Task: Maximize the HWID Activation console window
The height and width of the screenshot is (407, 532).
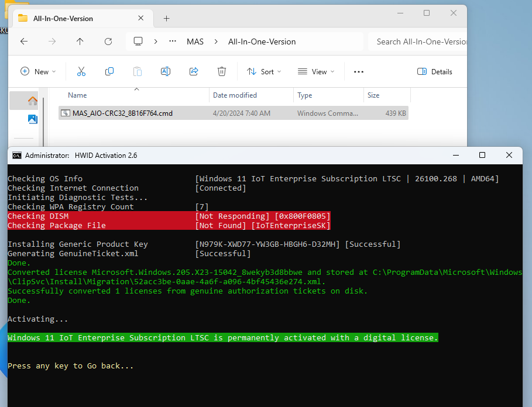Action: coord(482,155)
